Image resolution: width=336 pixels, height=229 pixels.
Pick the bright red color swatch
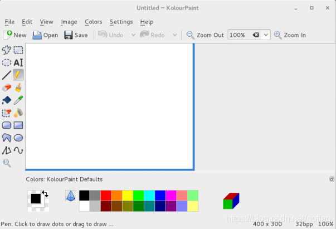click(x=106, y=196)
